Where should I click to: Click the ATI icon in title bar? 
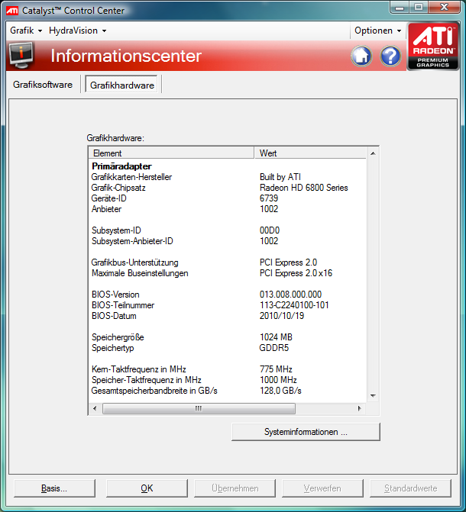pyautogui.click(x=12, y=11)
